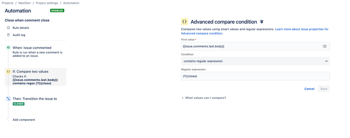Click the curly braces condition icon in header

pyautogui.click(x=184, y=22)
